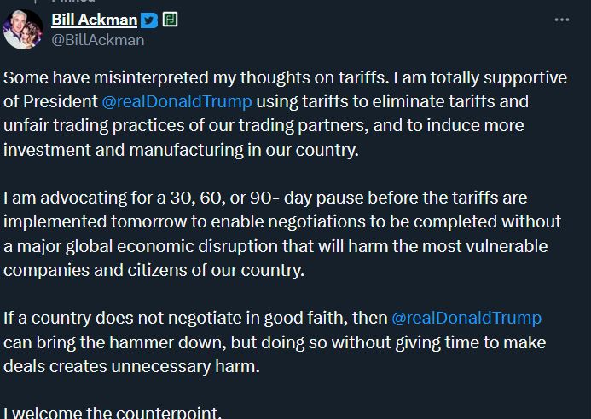Open the @realDonaldTrump mention after 'faith, then'
591x419 pixels.
click(466, 319)
